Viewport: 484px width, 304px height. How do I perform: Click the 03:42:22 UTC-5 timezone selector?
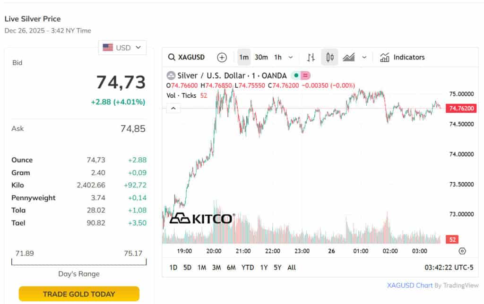coord(449,267)
